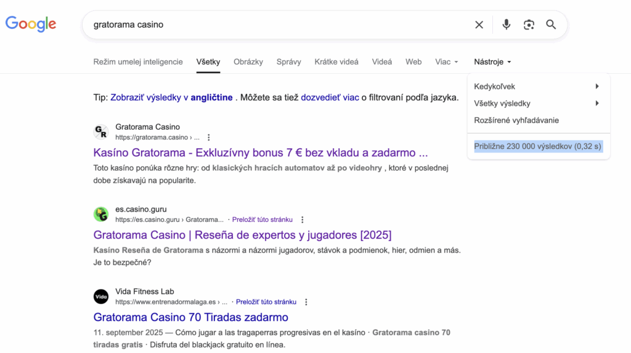Expand the Kedykoľvek time filter
This screenshot has height=353, width=631.
coord(536,87)
